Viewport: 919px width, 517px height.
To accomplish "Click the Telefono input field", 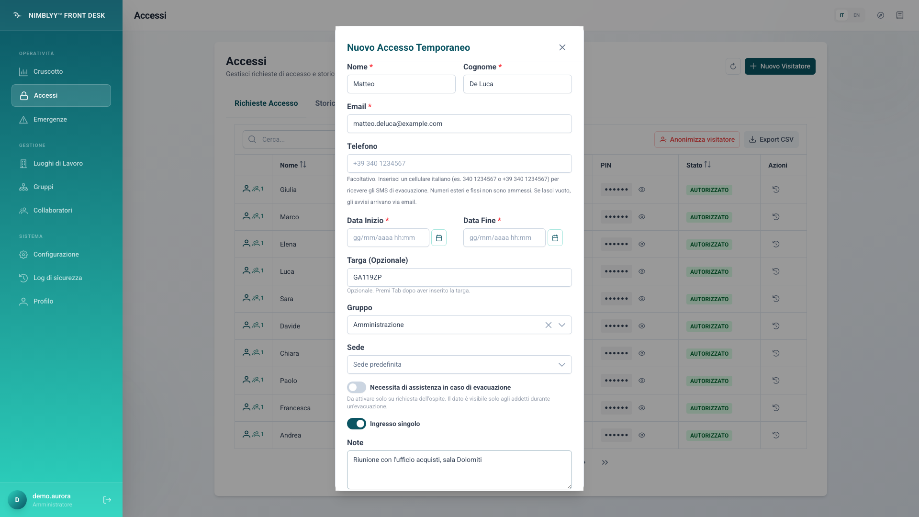I will tap(459, 164).
